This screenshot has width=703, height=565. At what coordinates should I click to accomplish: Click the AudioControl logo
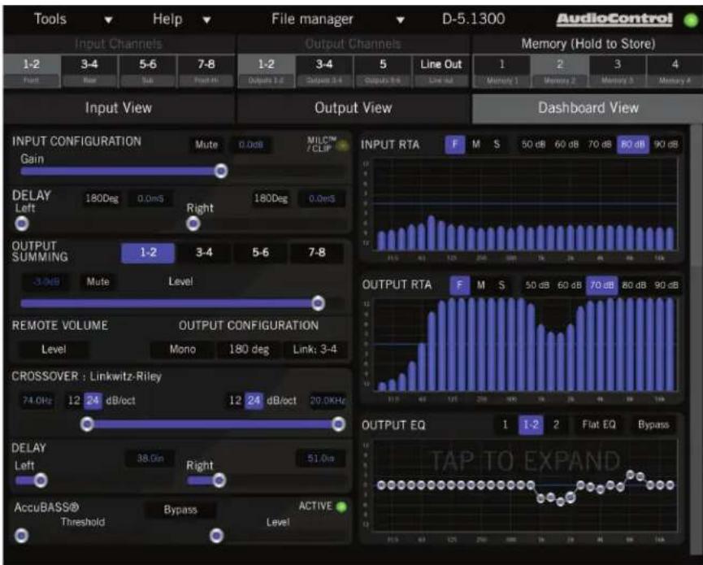click(x=614, y=20)
